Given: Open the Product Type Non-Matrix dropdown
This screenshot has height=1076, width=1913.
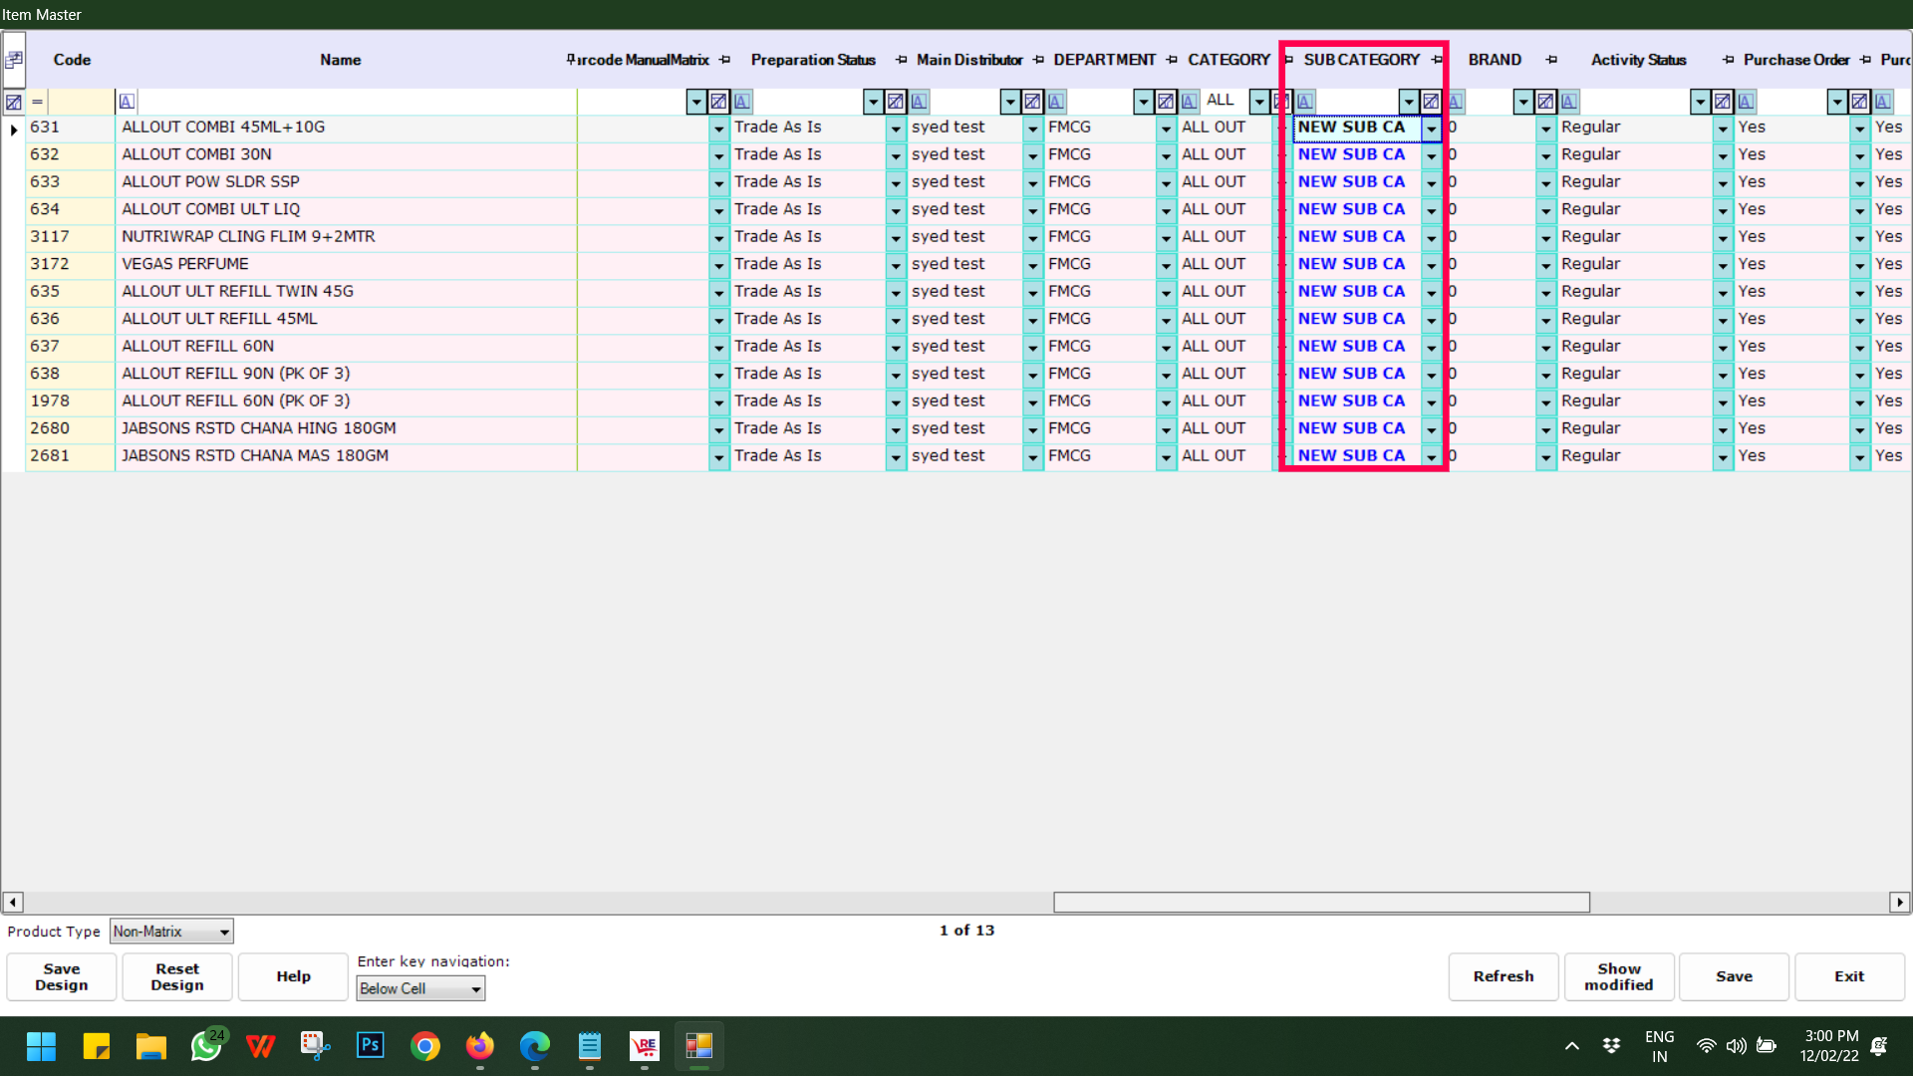Looking at the screenshot, I should (x=224, y=932).
